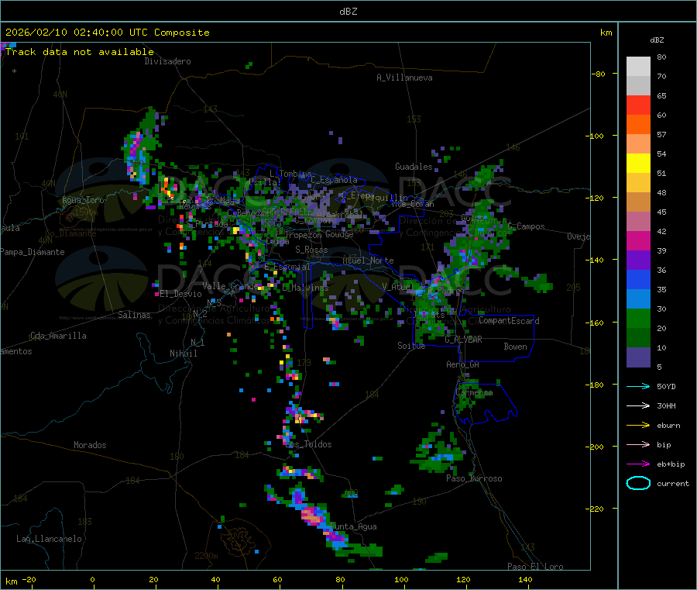The width and height of the screenshot is (697, 590).
Task: Select the Soitue place label
Action: (412, 346)
